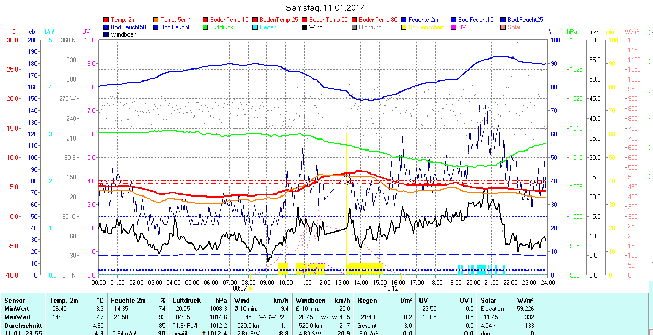
Task: Select the pink Solar legend marker
Action: [x=504, y=27]
